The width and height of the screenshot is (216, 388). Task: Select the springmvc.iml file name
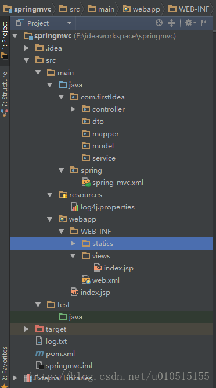click(x=69, y=366)
